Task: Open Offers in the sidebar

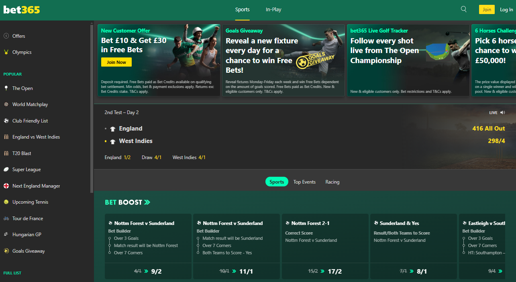Action: [x=19, y=36]
